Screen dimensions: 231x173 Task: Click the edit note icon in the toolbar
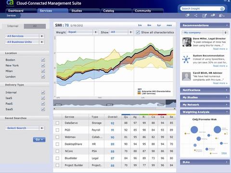click(205, 15)
